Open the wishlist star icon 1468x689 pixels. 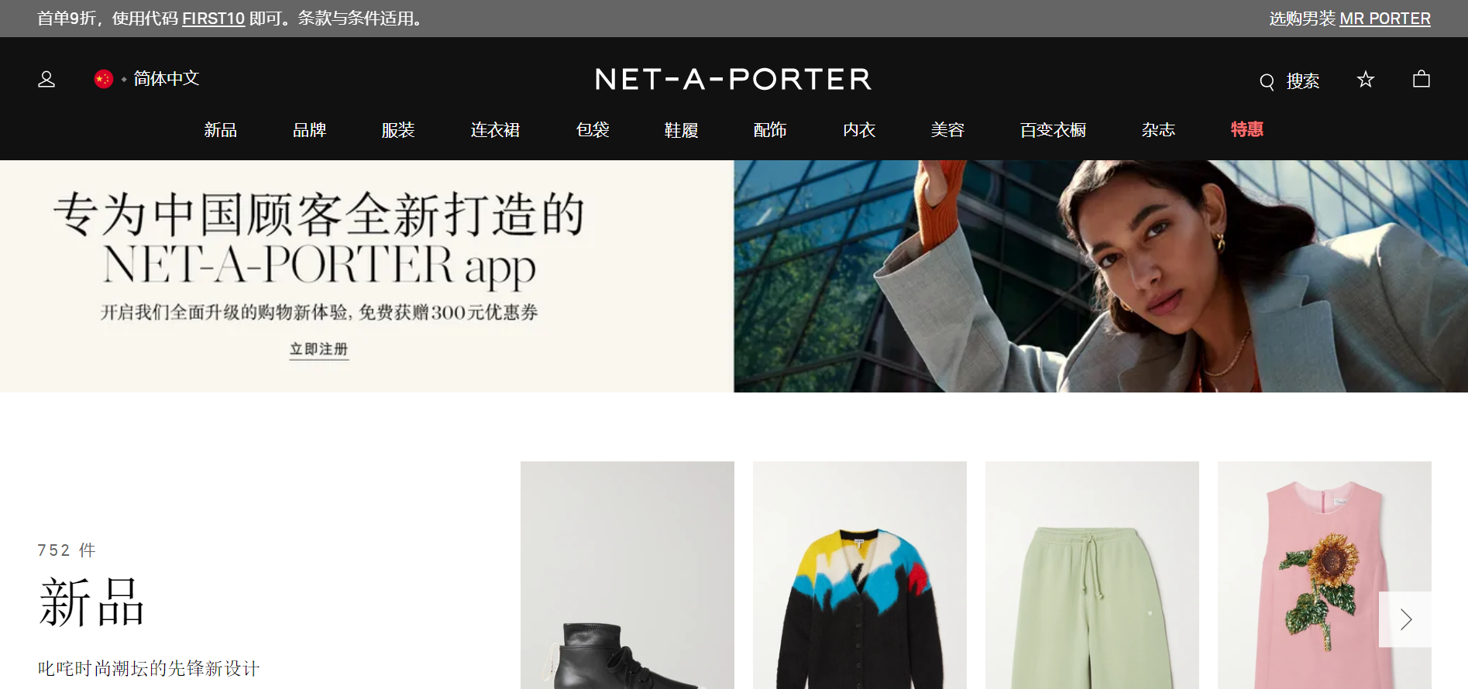point(1366,79)
